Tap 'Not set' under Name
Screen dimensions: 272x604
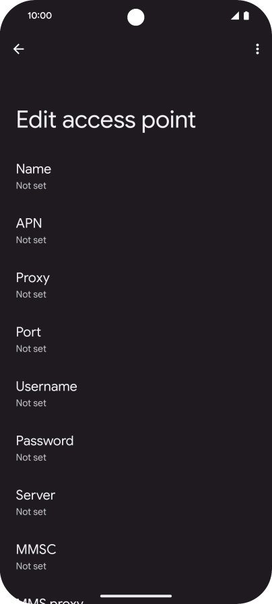coord(31,186)
